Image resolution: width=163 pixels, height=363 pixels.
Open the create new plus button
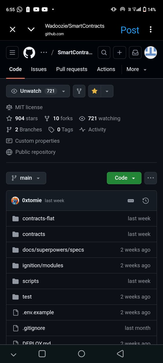coord(120,53)
